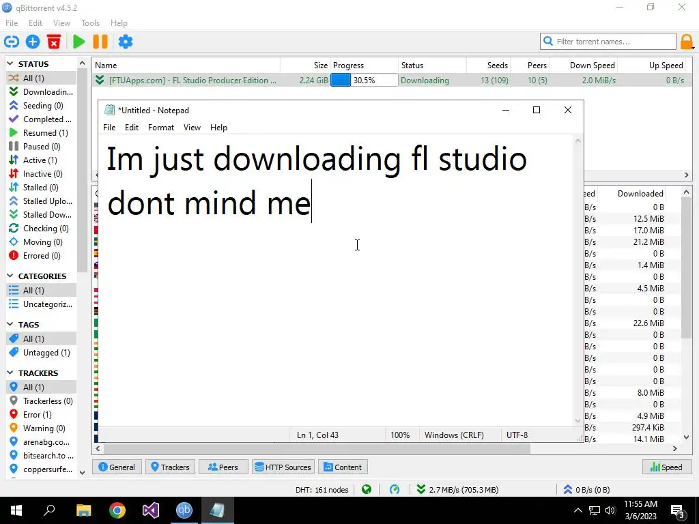The width and height of the screenshot is (699, 524).
Task: Collapse the TRACKERS section
Action: [10, 373]
